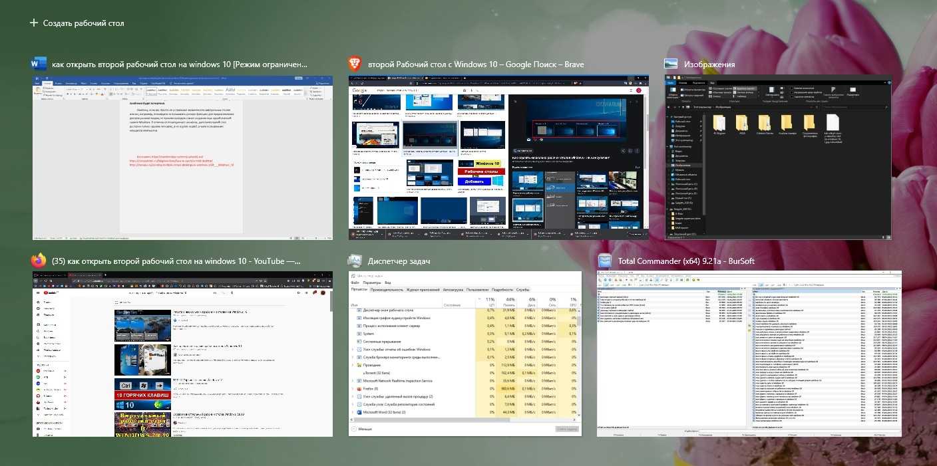This screenshot has width=937, height=466.
Task: Expand the Firefox process group in Task Manager
Action: coord(353,389)
